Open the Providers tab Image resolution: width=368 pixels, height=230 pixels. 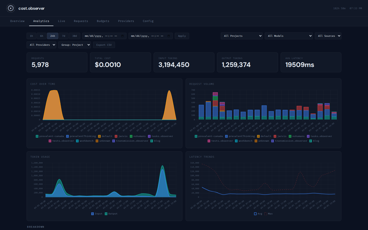coord(126,21)
